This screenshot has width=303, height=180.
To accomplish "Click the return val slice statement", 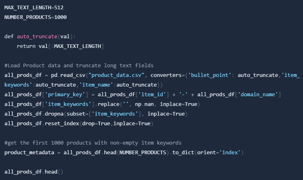I will click(x=60, y=46).
